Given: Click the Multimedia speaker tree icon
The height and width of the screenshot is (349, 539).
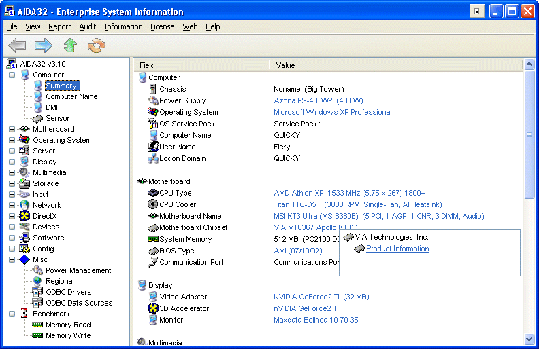Looking at the screenshot, I should tap(24, 172).
